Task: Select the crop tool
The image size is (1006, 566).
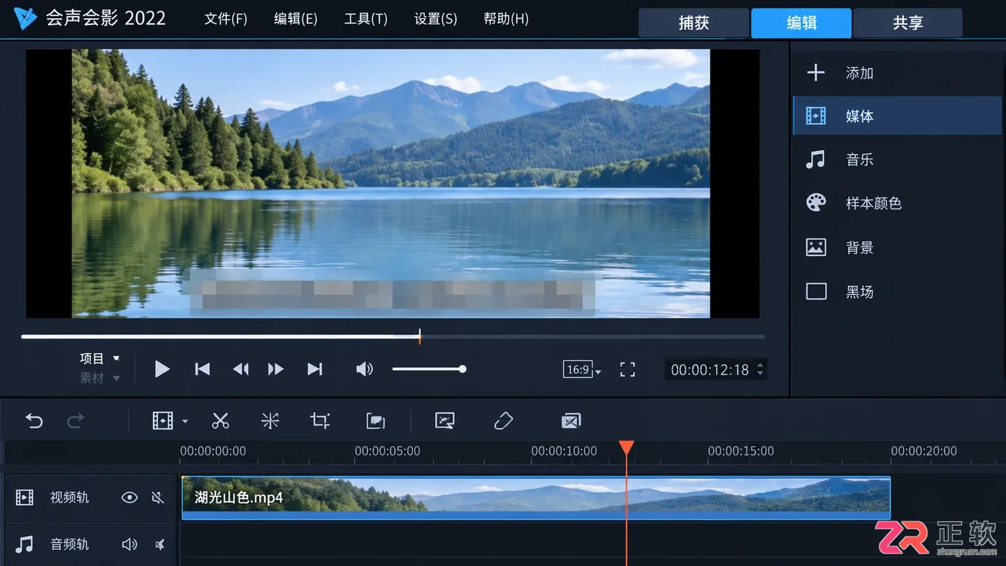Action: 320,421
